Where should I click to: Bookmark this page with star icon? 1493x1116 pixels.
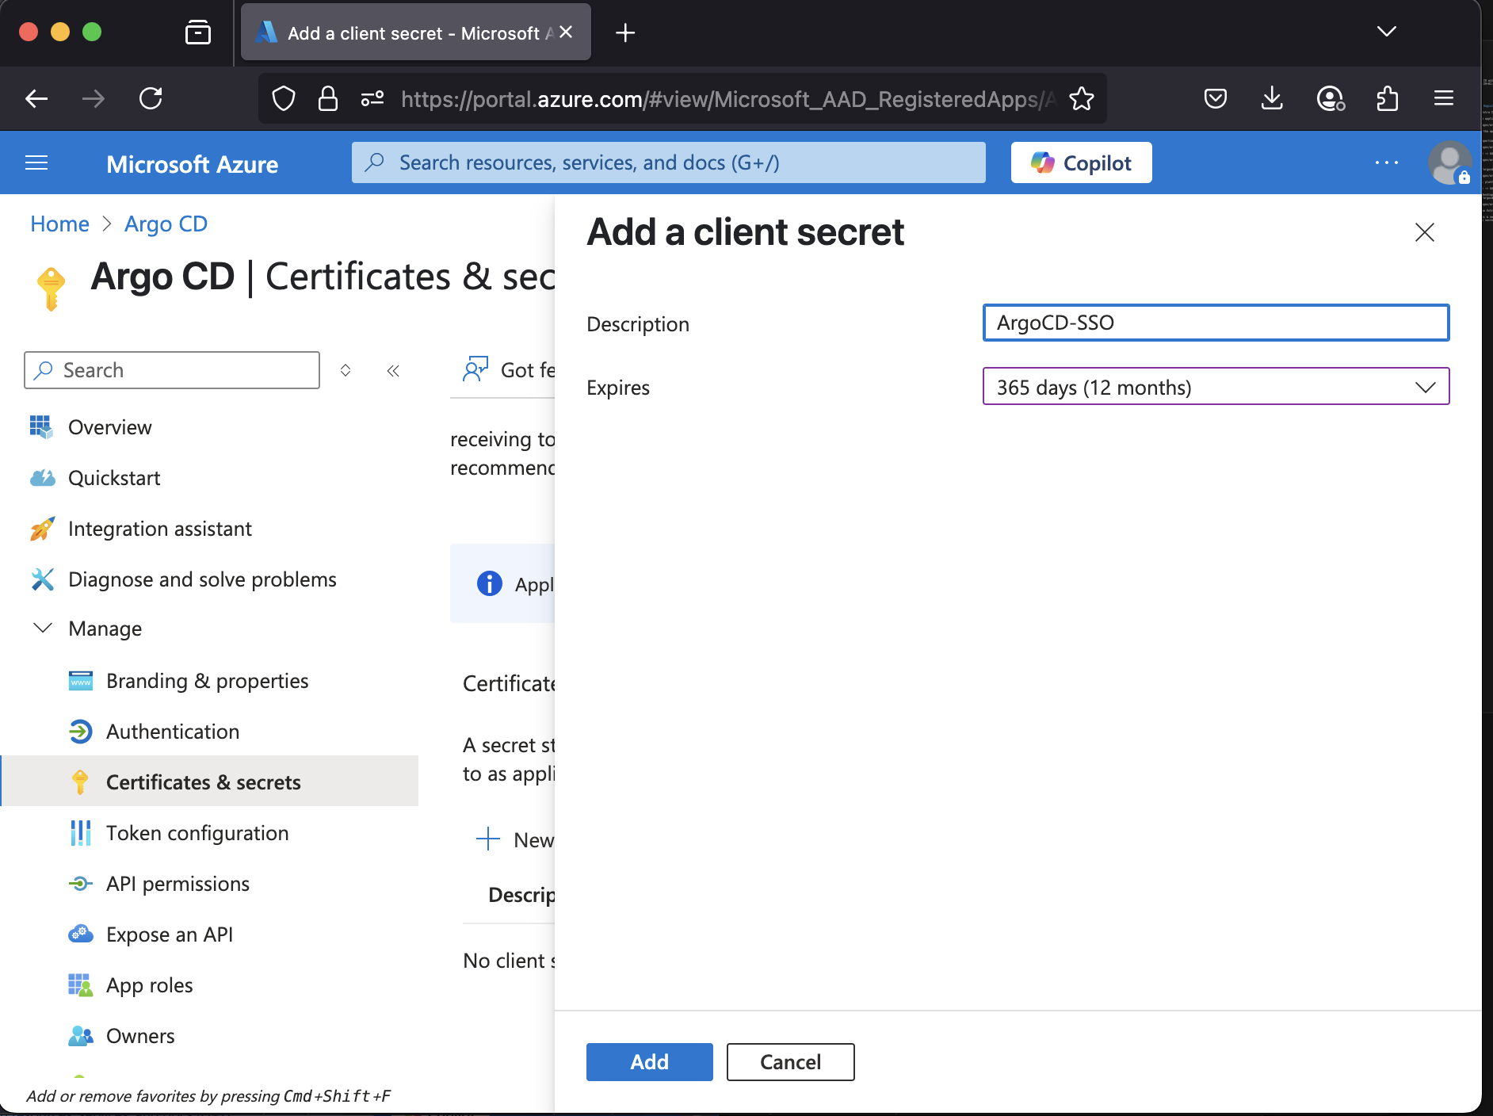(1081, 98)
